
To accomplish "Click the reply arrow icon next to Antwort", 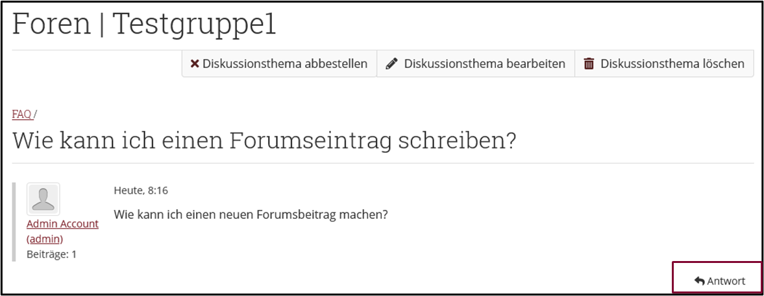I will coord(699,281).
